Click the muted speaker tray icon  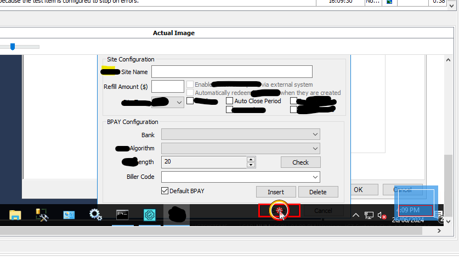tap(382, 216)
